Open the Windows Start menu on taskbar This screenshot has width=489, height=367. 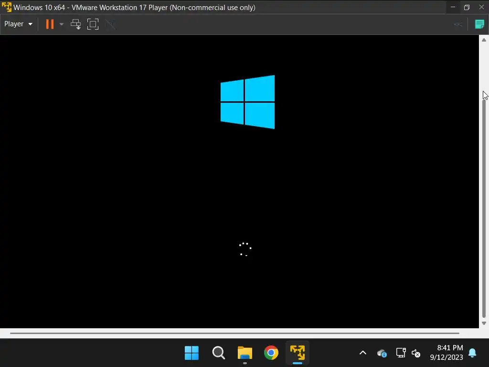coord(191,353)
